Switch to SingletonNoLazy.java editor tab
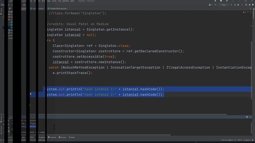Viewport: 255px width, 143px height. (x=58, y=8)
